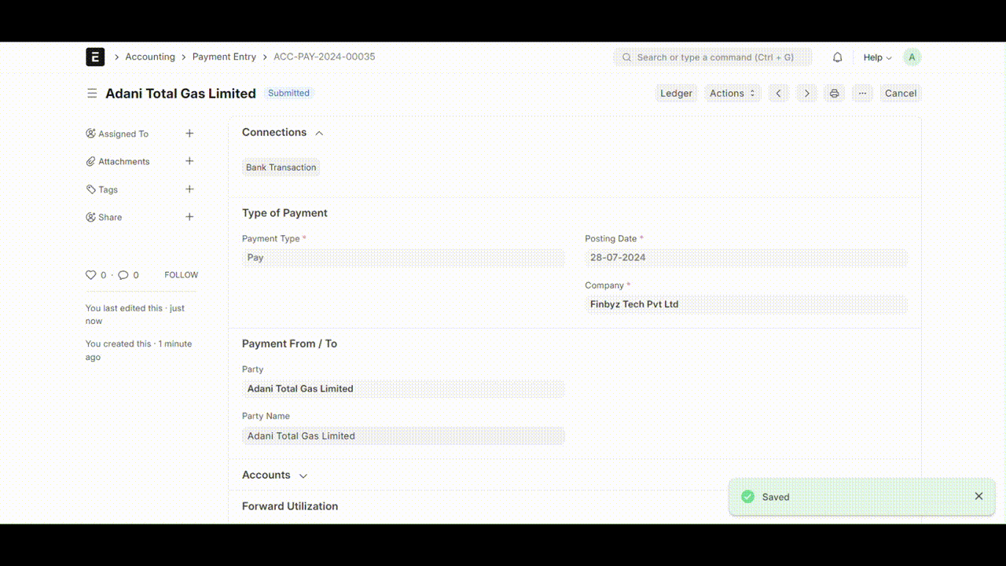The height and width of the screenshot is (566, 1006).
Task: Add an assignee with plus icon
Action: (189, 134)
